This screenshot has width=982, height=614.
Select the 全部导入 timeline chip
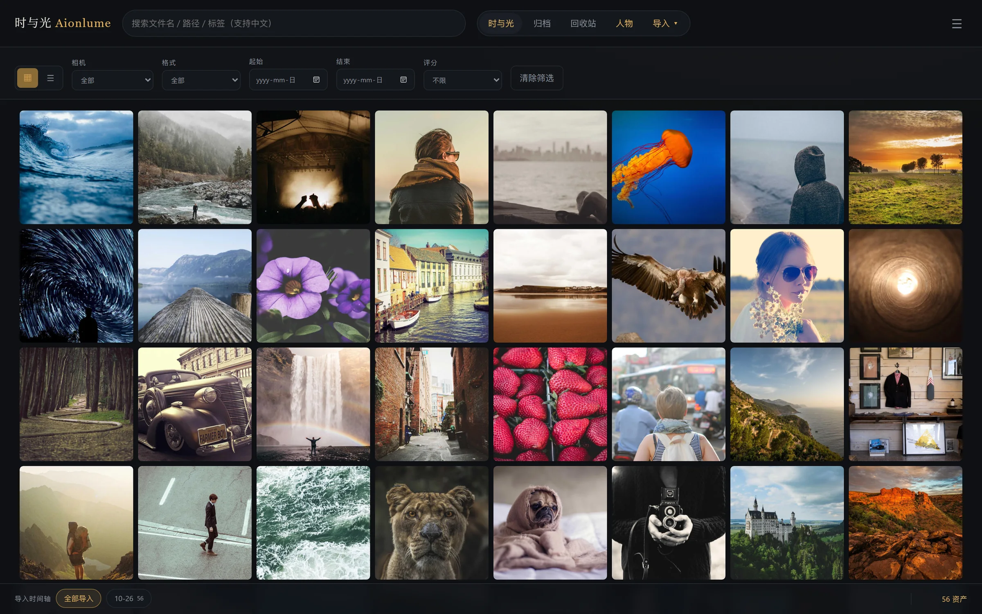click(x=79, y=598)
